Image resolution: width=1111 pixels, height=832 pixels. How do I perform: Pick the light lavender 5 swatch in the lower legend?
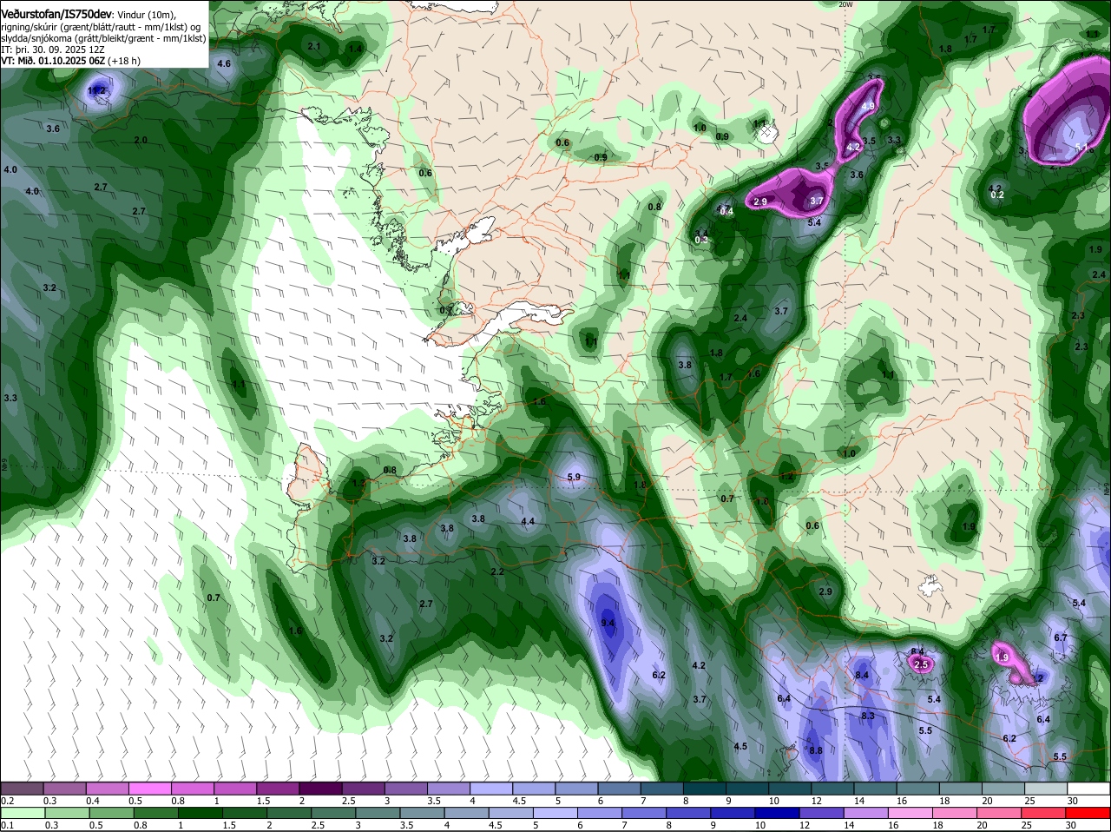(554, 813)
